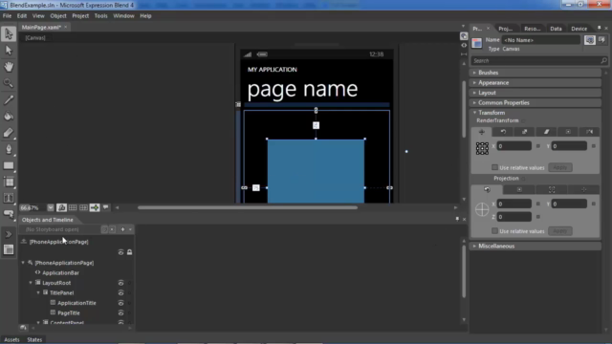
Task: Turn on snapping to gridlines icon
Action: point(83,207)
